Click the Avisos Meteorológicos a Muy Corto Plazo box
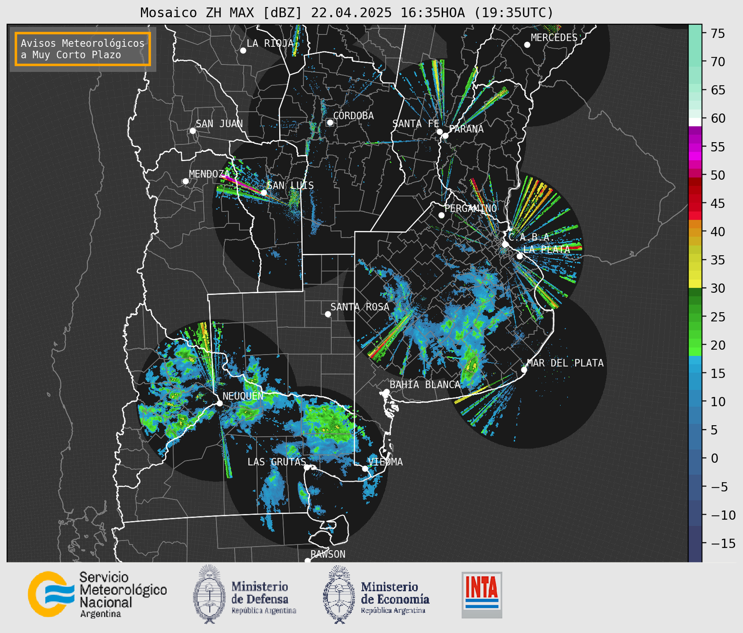Screen dimensions: 743x633 pyautogui.click(x=83, y=49)
